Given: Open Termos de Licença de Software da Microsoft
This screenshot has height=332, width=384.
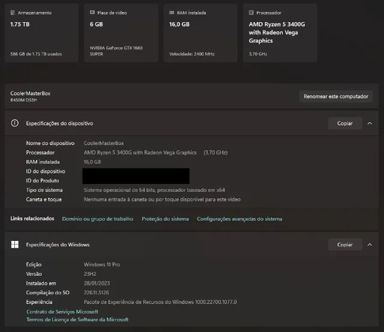Looking at the screenshot, I should pyautogui.click(x=77, y=319).
